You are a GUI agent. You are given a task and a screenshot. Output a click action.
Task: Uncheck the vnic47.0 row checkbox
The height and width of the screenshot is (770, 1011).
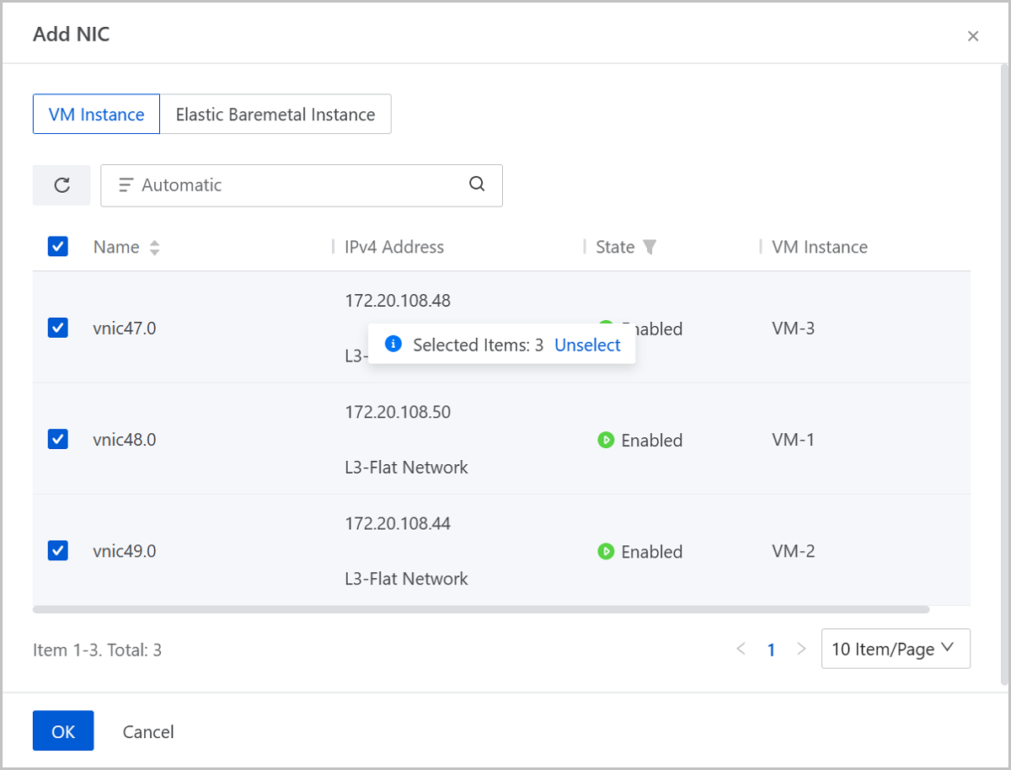[x=58, y=328]
